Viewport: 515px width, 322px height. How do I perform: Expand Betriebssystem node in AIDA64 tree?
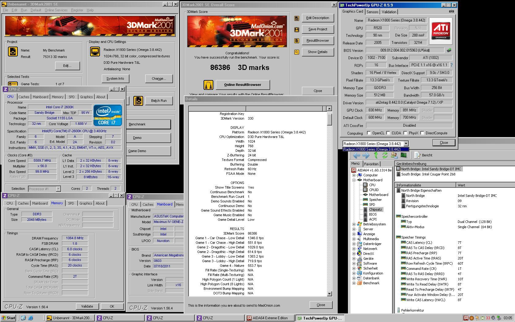(354, 224)
